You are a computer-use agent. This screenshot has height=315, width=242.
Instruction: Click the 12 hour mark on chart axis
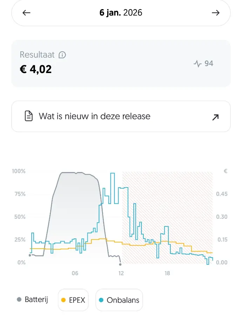pos(121,273)
